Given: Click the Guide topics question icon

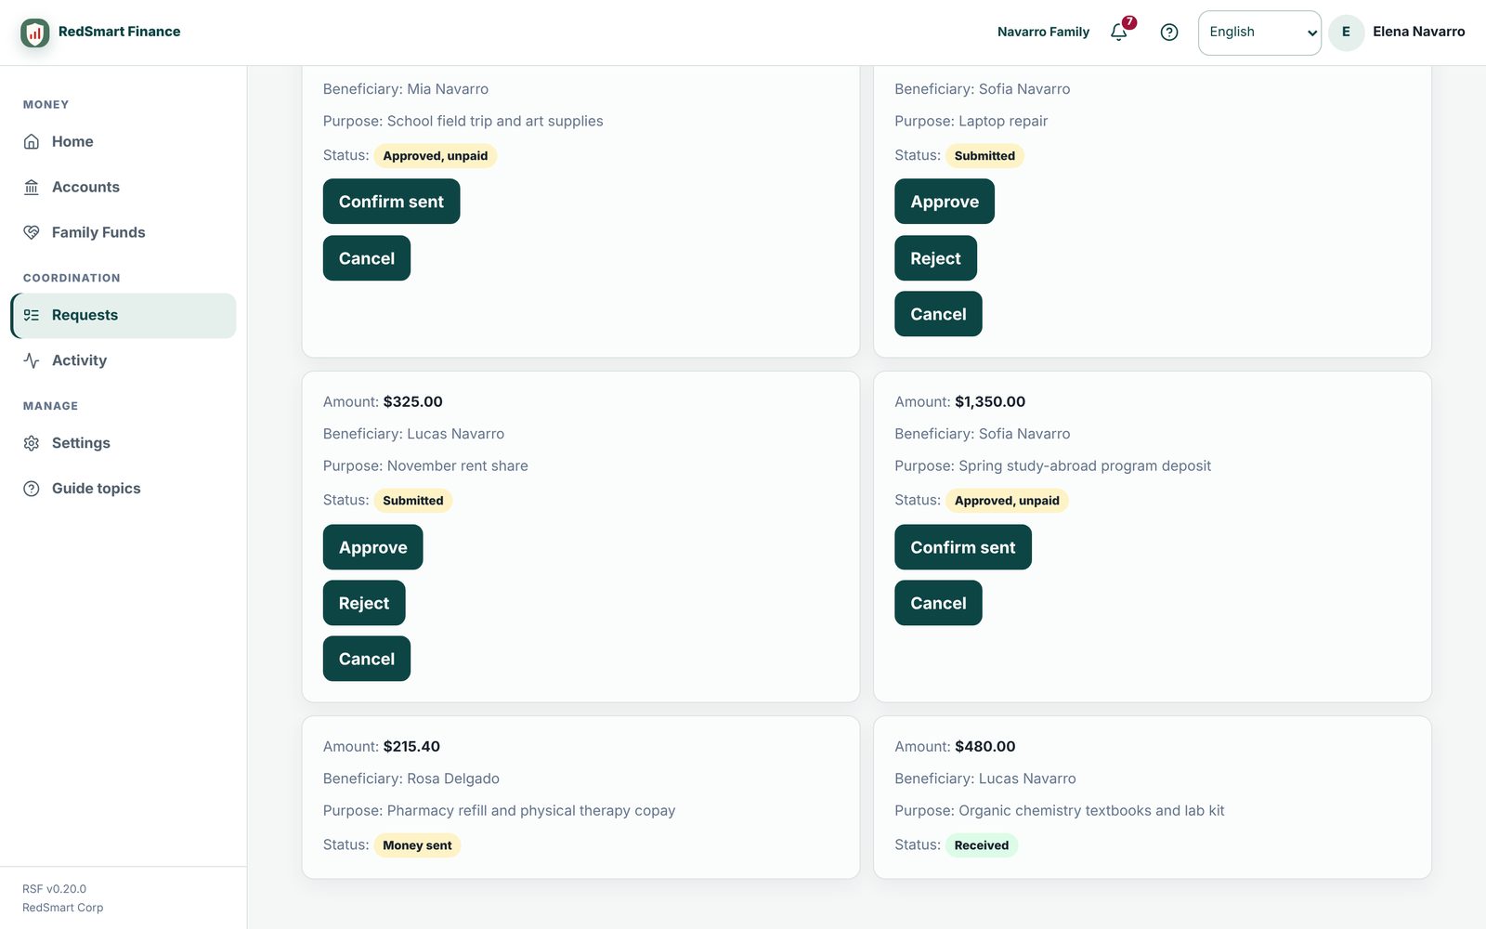Looking at the screenshot, I should 32,489.
